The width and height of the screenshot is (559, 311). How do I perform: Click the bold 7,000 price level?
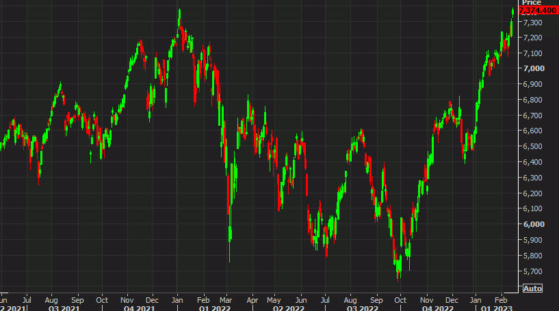(x=534, y=68)
